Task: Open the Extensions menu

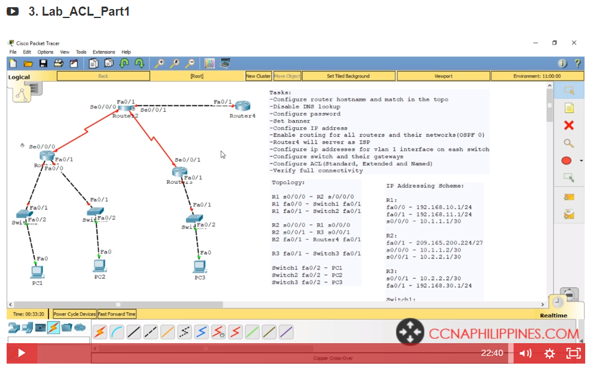Action: pyautogui.click(x=103, y=52)
